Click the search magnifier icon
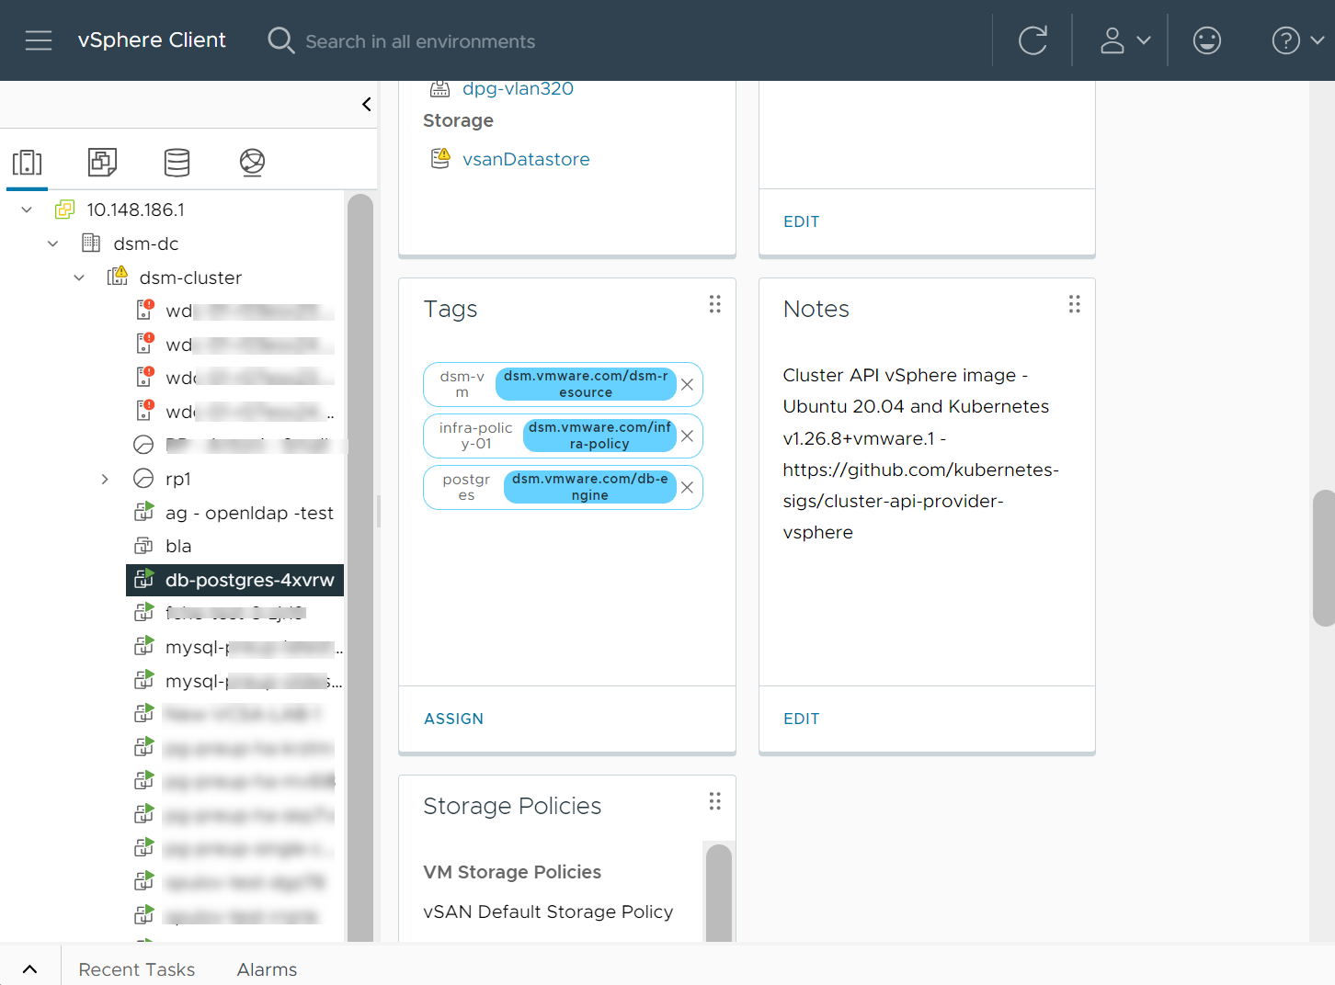The image size is (1335, 985). (x=280, y=40)
